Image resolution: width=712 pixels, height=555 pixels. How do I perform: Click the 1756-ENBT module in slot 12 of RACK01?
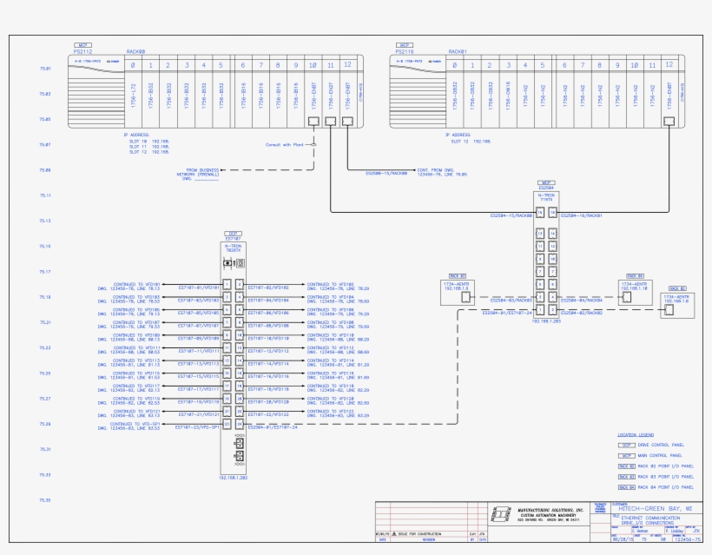tap(670, 97)
